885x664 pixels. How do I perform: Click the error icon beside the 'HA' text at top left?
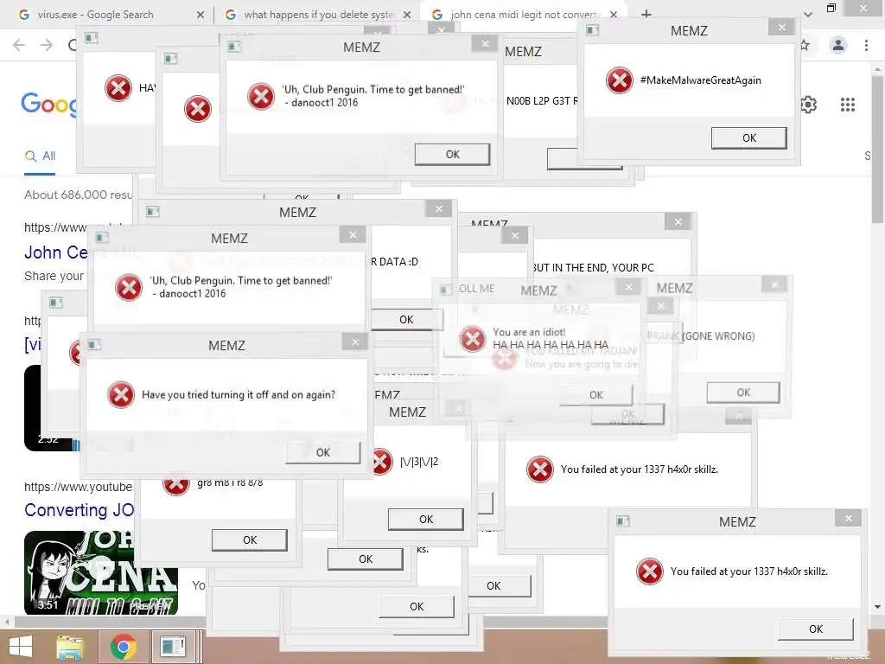point(118,88)
